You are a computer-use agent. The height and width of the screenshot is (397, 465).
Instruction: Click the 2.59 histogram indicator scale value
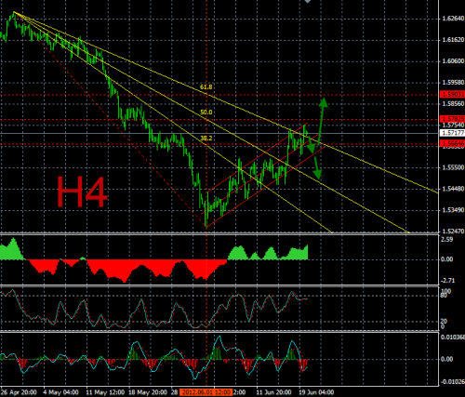(x=447, y=240)
